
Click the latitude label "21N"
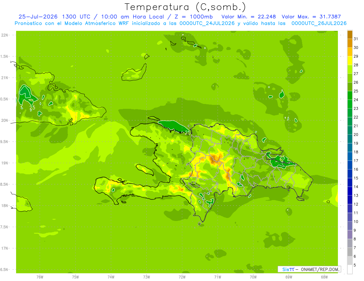tap(5, 78)
